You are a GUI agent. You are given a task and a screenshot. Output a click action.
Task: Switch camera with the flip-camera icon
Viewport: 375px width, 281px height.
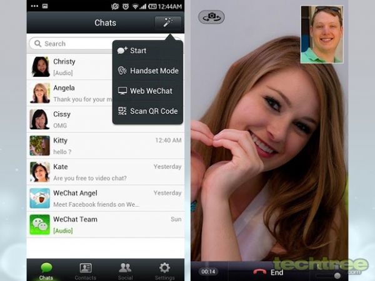point(211,17)
